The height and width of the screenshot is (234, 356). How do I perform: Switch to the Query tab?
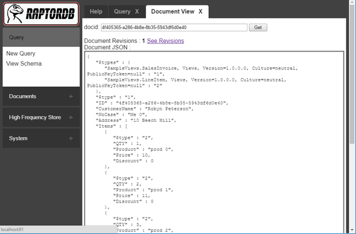point(122,12)
